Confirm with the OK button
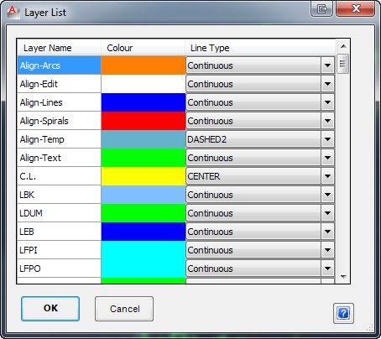This screenshot has width=381, height=339. coord(50,309)
